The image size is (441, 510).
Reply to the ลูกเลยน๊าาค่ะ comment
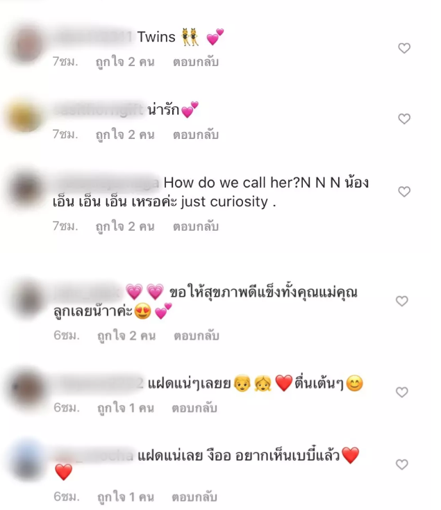click(197, 336)
